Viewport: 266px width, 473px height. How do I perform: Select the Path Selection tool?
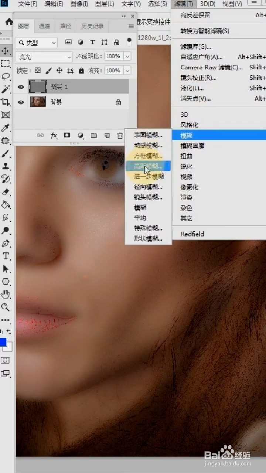5,269
